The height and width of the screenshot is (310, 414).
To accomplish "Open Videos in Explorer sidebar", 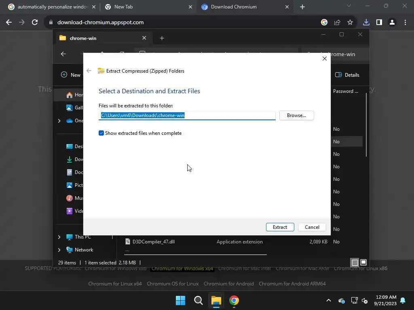I will (75, 211).
